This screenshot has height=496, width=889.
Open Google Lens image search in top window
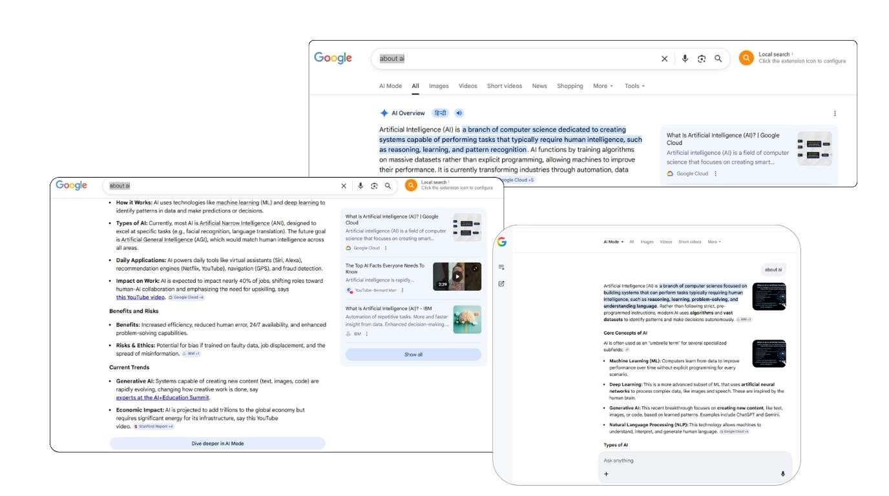[702, 59]
